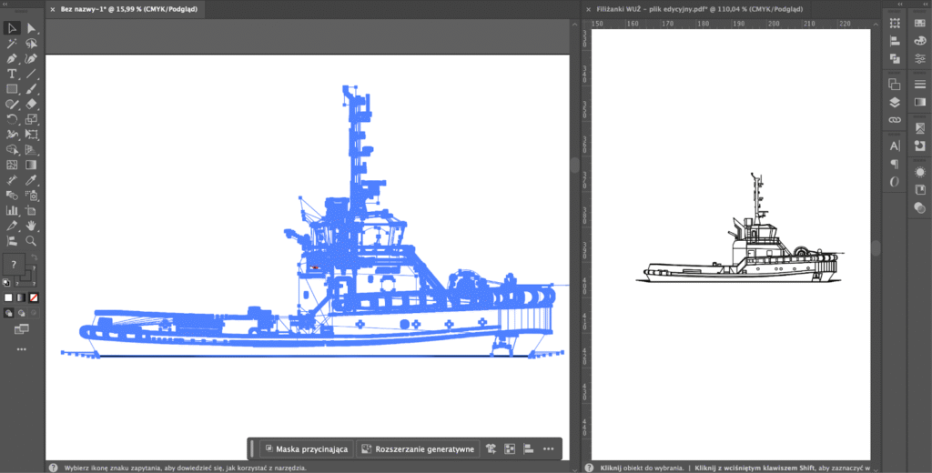Choose the Hand tool
The width and height of the screenshot is (932, 473).
pos(31,226)
